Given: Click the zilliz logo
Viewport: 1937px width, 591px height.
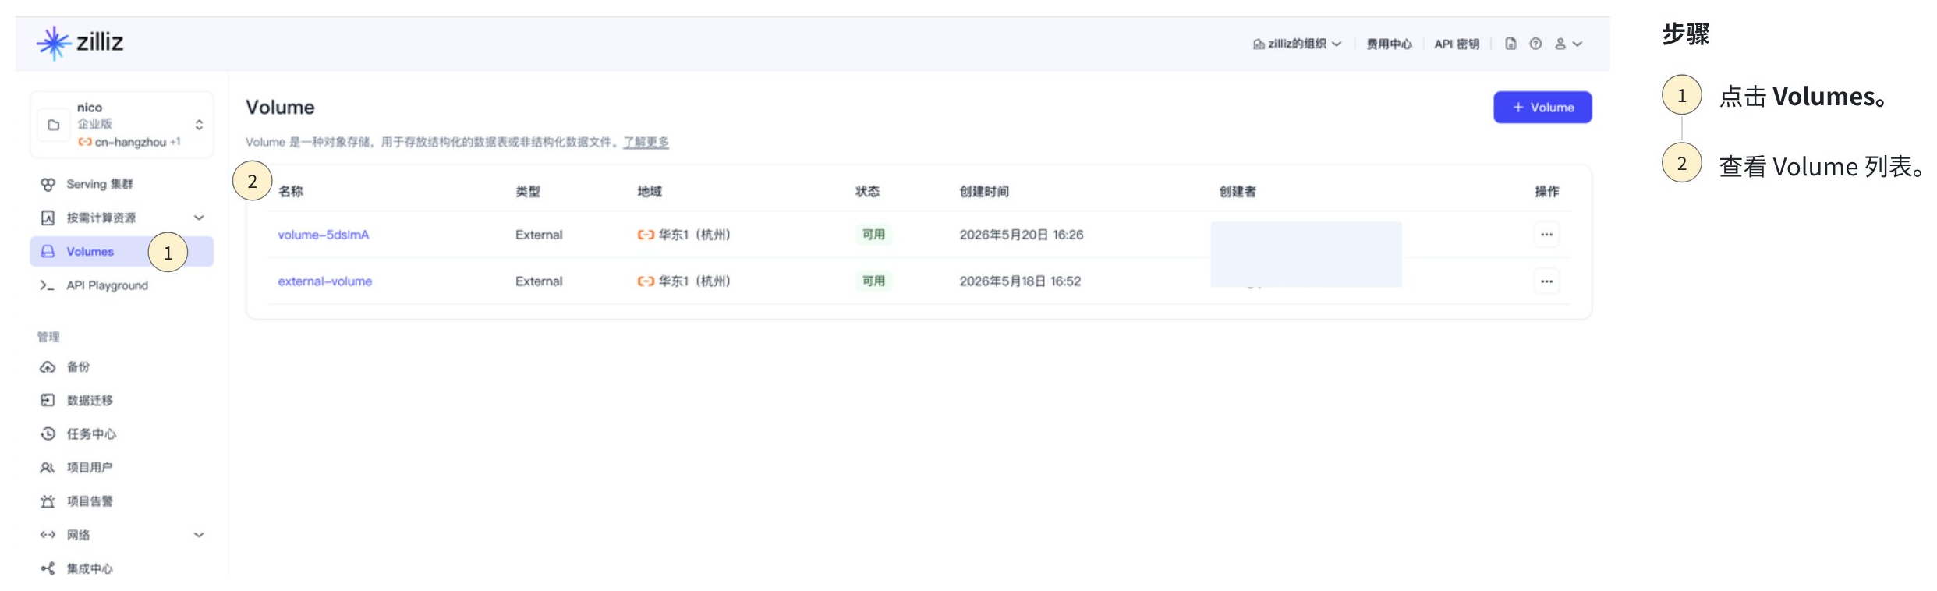Looking at the screenshot, I should [x=80, y=43].
